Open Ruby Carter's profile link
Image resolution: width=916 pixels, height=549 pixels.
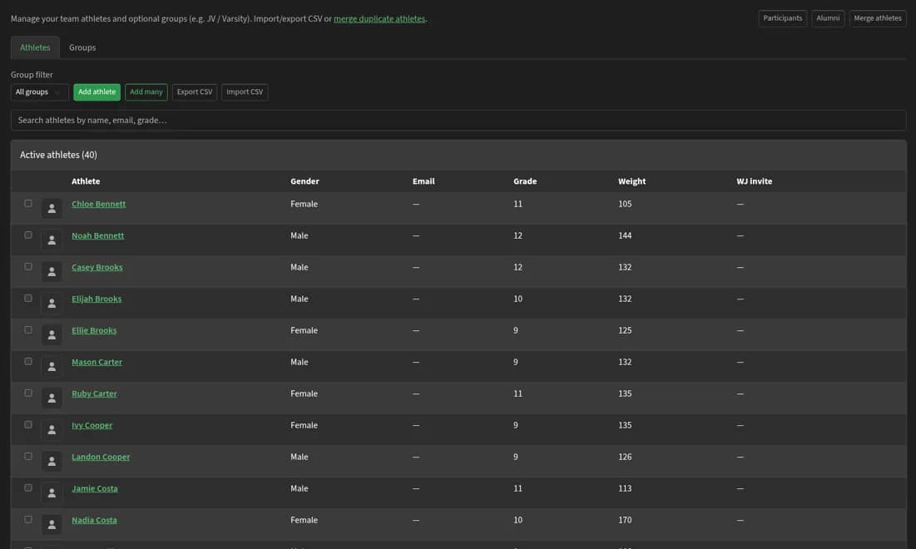pyautogui.click(x=94, y=393)
